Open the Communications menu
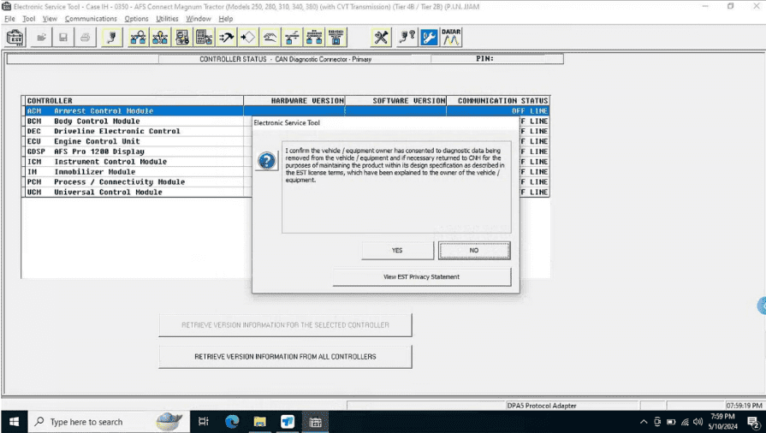The width and height of the screenshot is (766, 433). (91, 19)
